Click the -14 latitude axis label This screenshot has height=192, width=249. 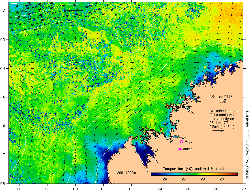pyautogui.click(x=3, y=68)
